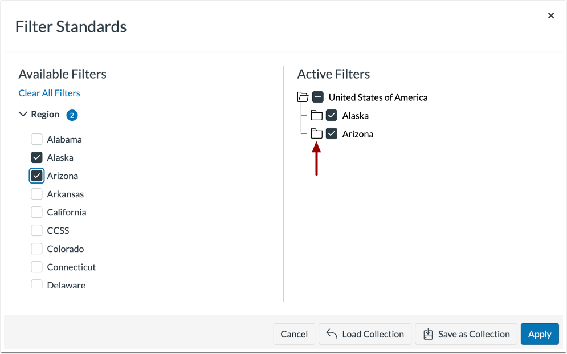This screenshot has width=567, height=354.
Task: Click the indeterminate minus checkbox for United States
Action: 318,97
